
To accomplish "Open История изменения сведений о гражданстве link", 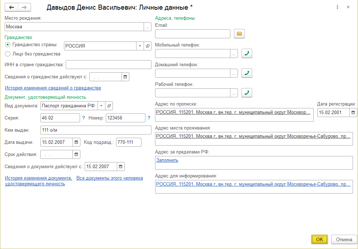I will click(x=53, y=88).
